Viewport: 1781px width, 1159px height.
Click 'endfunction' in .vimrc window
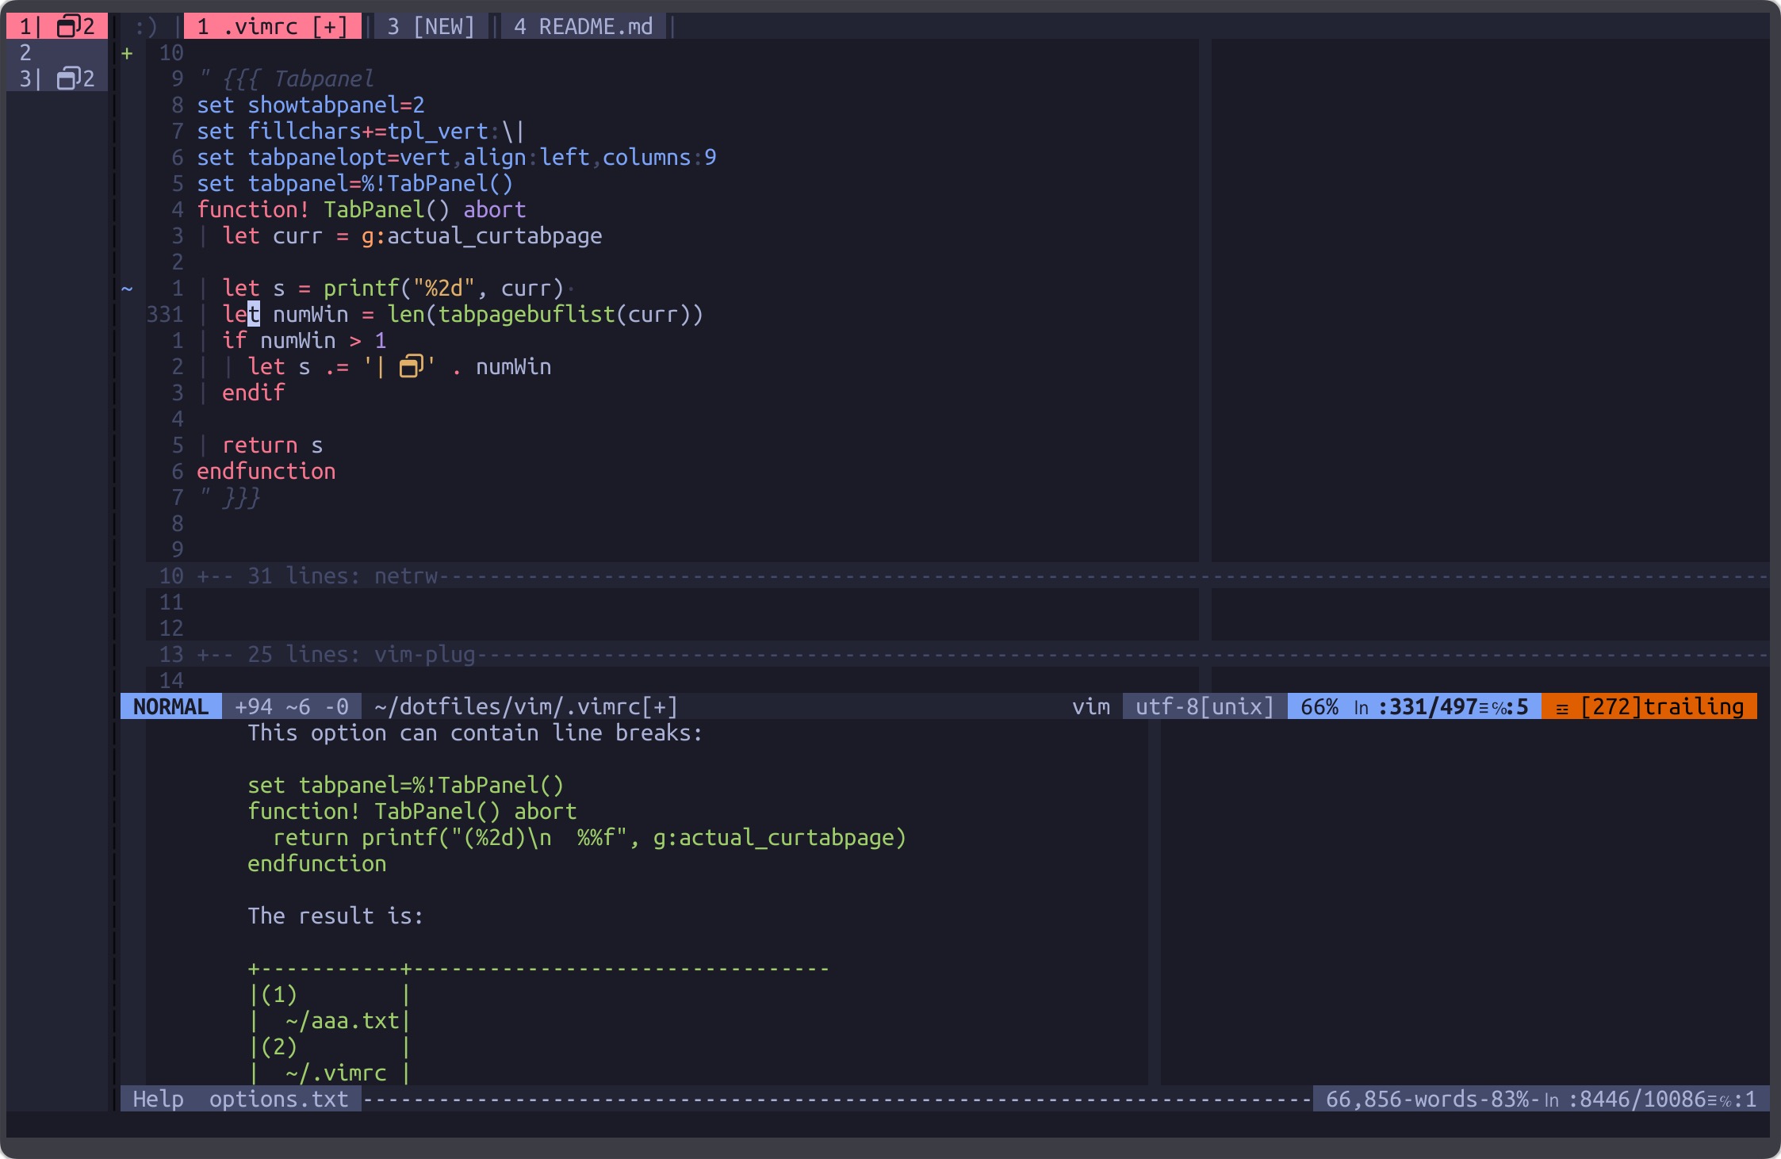pos(266,471)
